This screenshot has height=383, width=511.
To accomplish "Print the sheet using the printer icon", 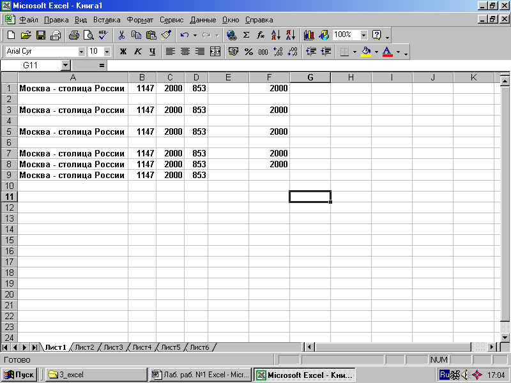I will click(74, 35).
